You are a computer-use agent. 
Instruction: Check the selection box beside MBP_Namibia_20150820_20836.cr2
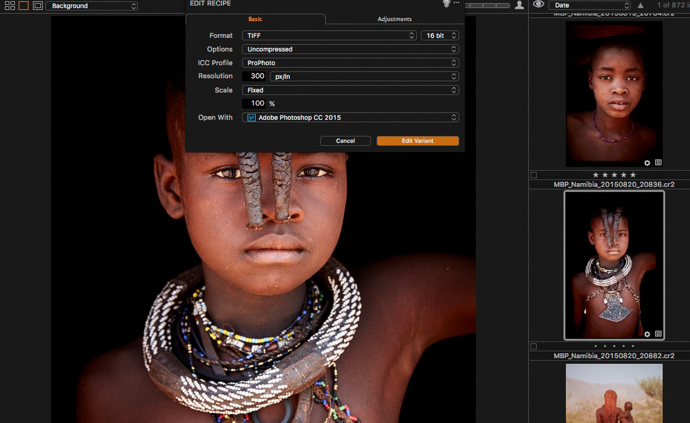[534, 175]
